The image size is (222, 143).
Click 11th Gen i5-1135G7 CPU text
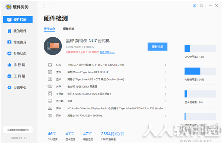[x=95, y=65]
